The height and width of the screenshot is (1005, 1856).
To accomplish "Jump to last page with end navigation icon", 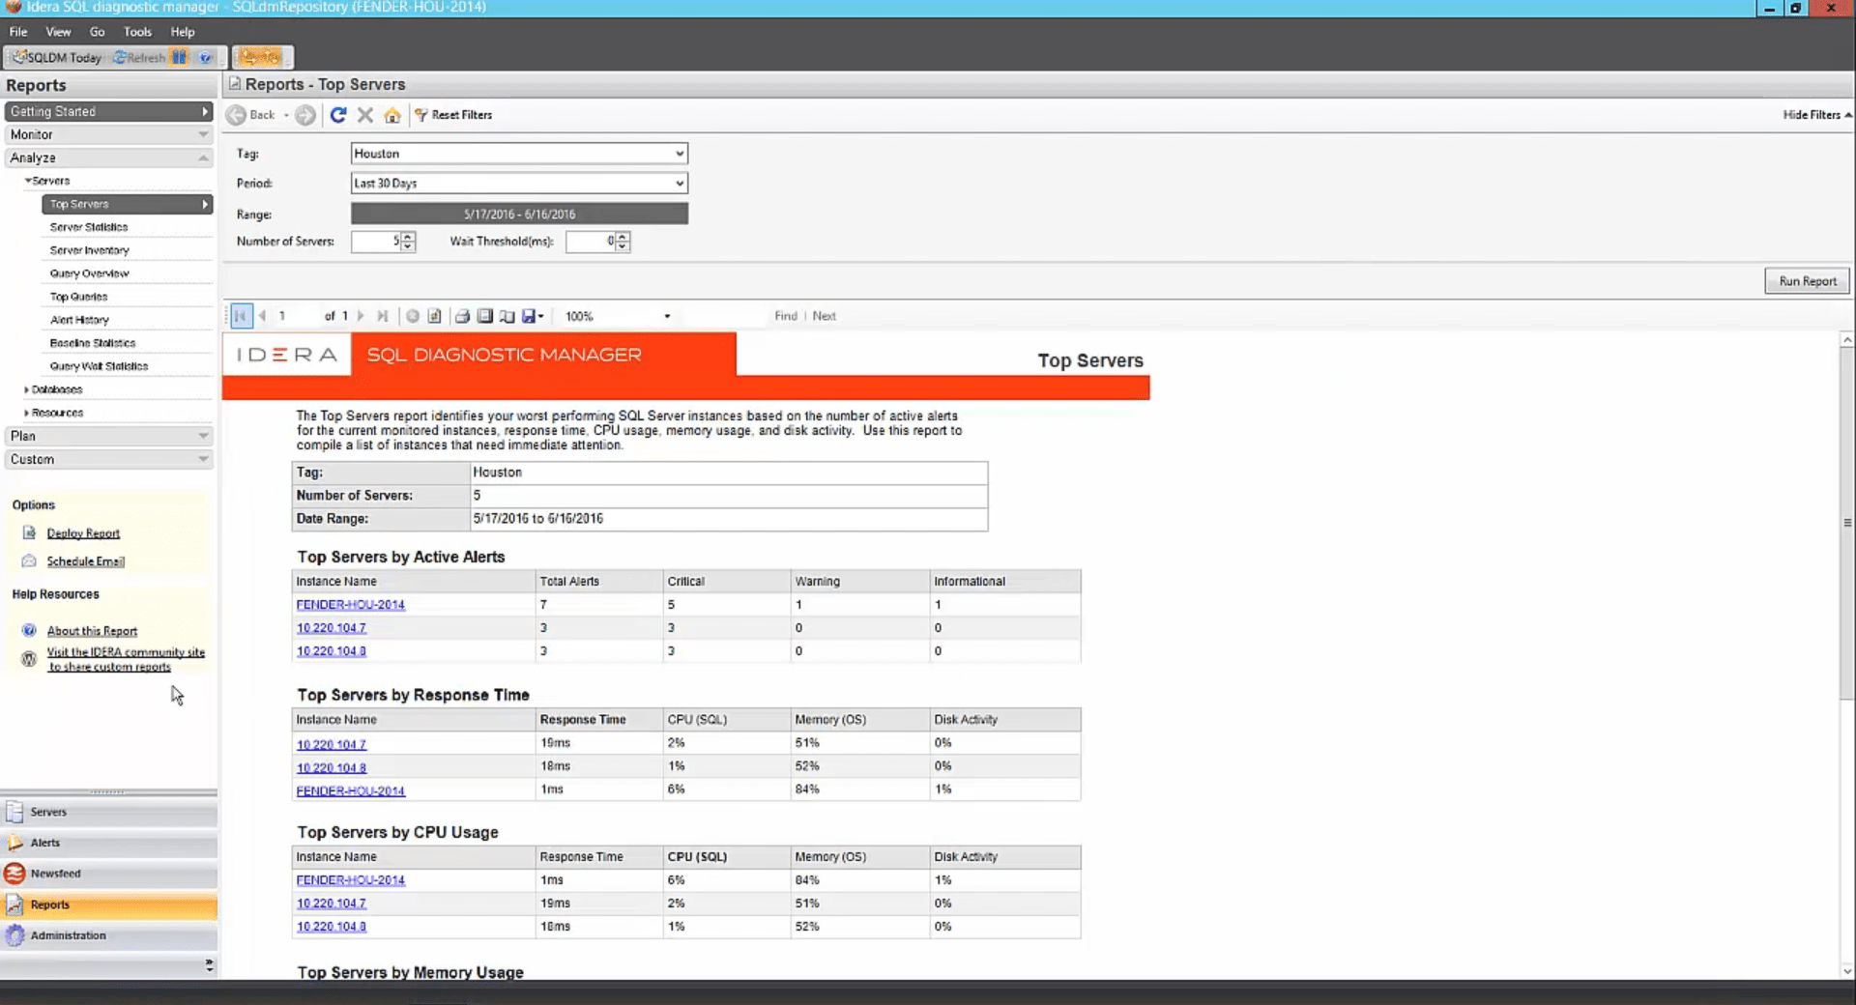I will coord(383,316).
